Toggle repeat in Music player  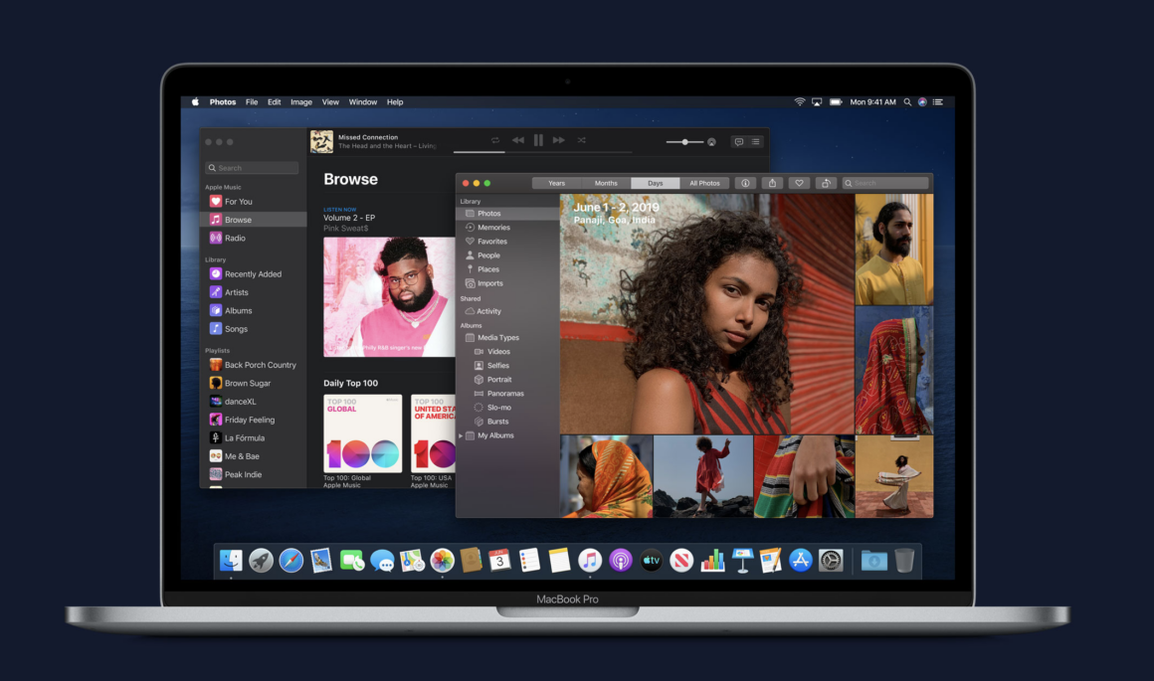click(495, 140)
